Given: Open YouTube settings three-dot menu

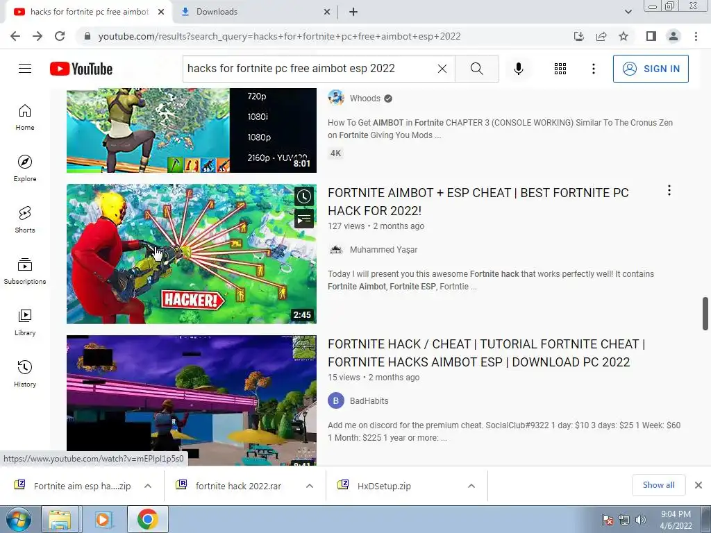Looking at the screenshot, I should pyautogui.click(x=593, y=69).
